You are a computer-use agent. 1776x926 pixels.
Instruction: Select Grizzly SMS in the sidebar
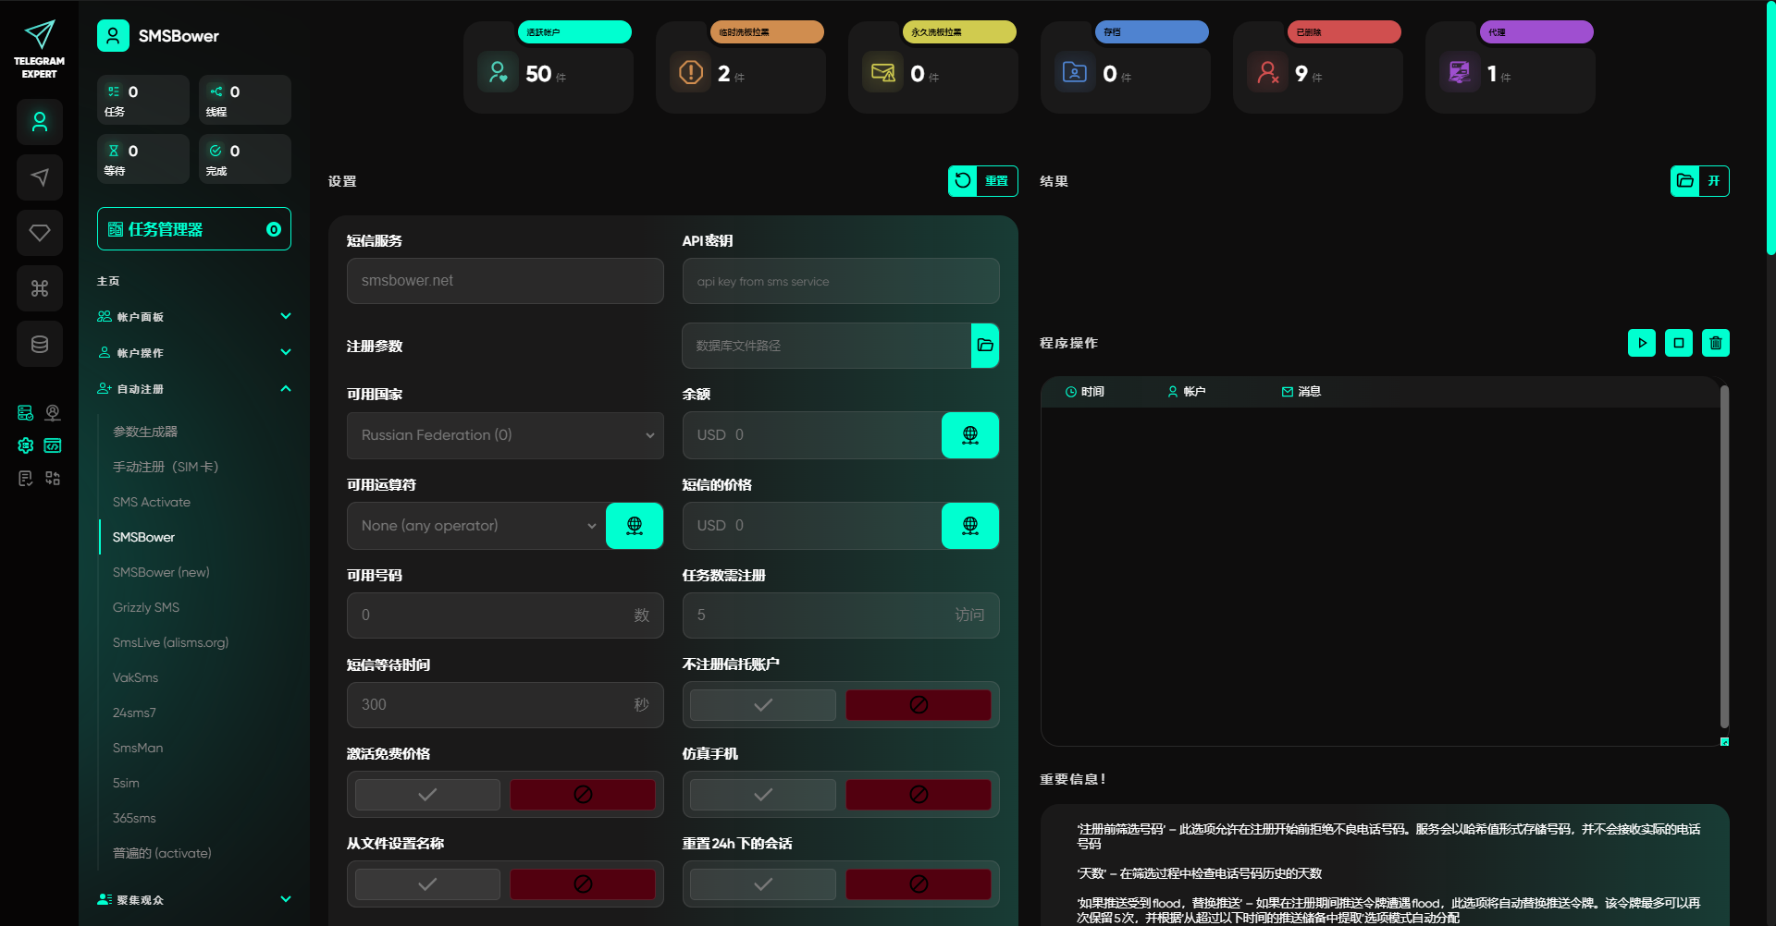tap(146, 607)
